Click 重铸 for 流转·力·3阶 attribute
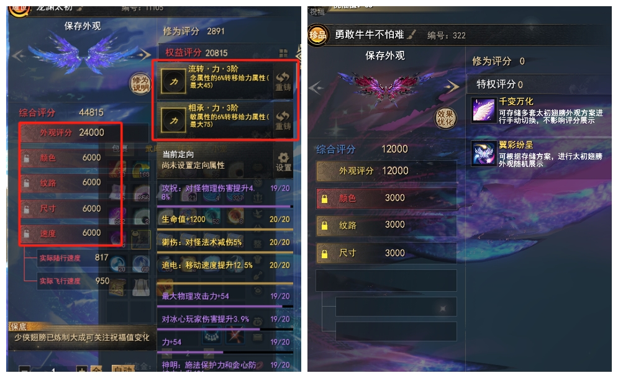The height and width of the screenshot is (378, 618). (283, 81)
